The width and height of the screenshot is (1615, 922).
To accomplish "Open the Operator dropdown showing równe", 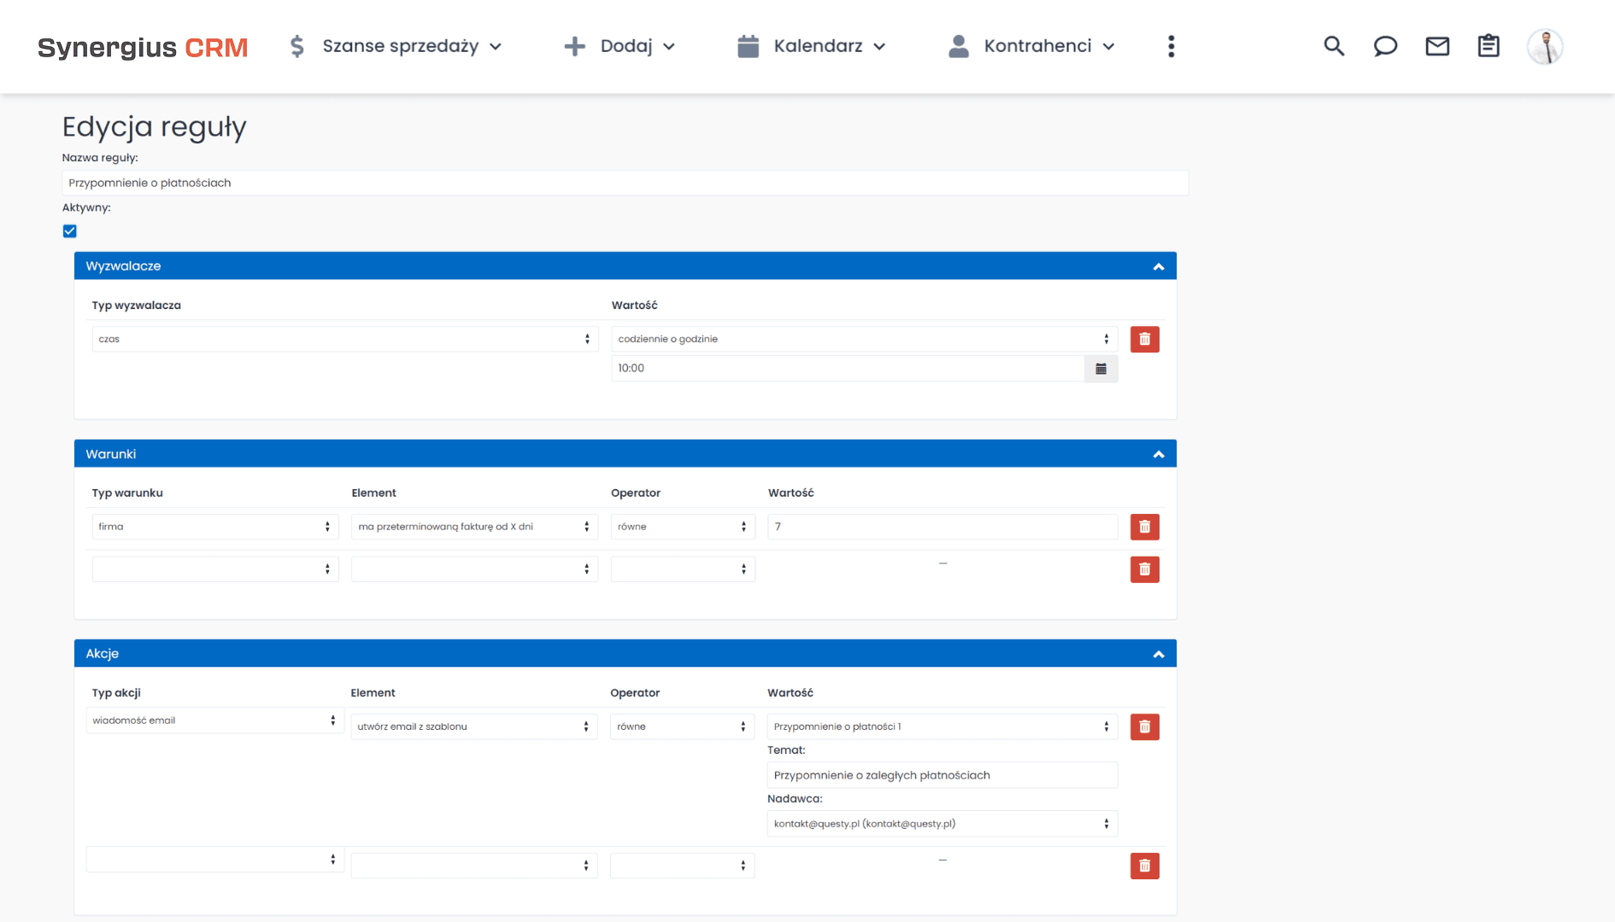I will point(682,526).
